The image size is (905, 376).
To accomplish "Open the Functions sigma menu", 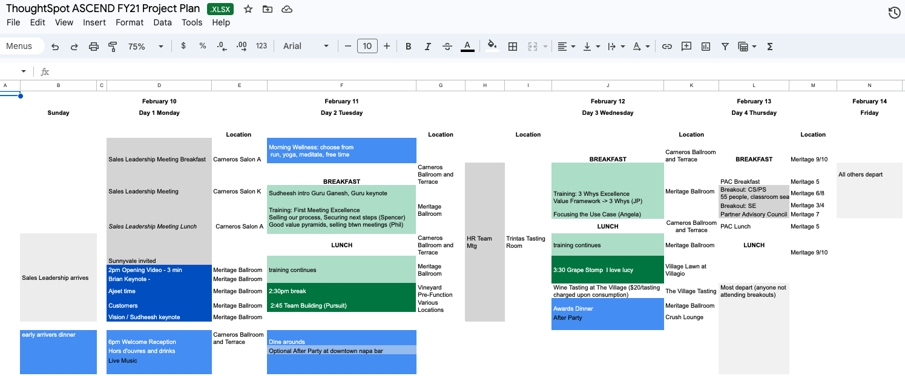I will pyautogui.click(x=770, y=47).
